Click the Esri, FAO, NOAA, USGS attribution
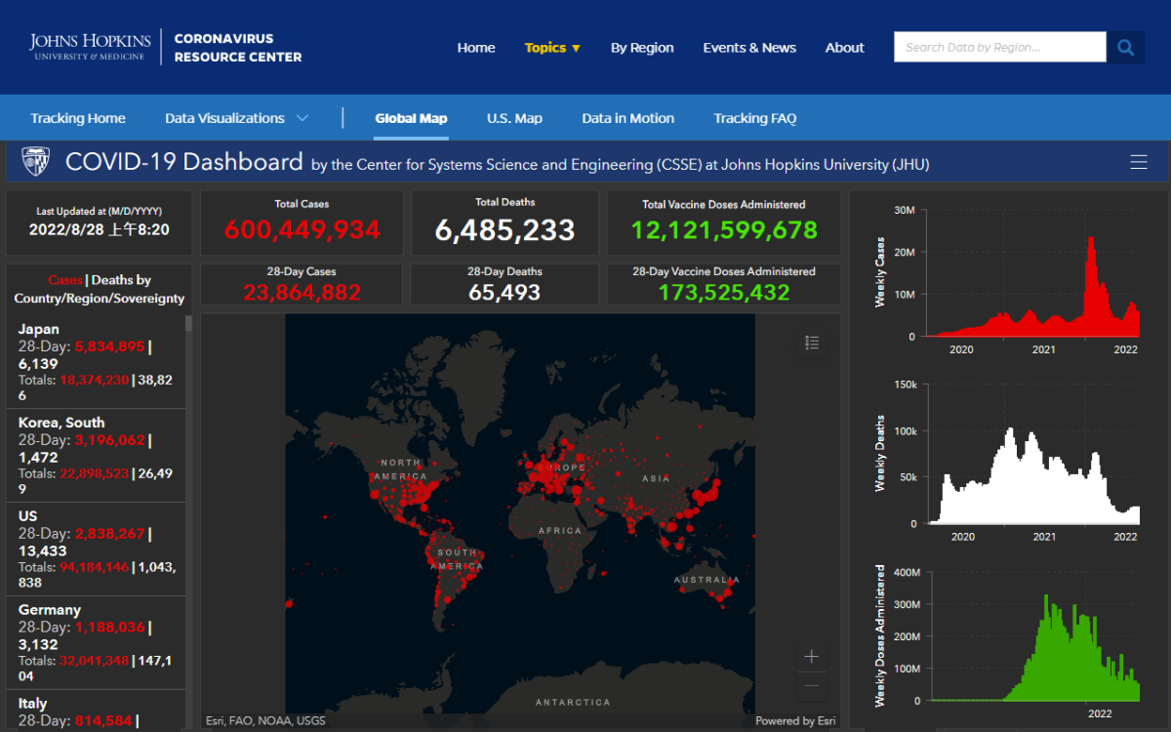Image resolution: width=1171 pixels, height=732 pixels. click(265, 721)
